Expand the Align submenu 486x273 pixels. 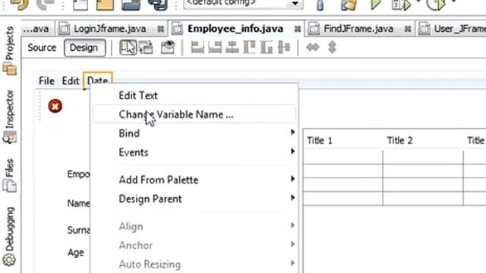click(194, 226)
